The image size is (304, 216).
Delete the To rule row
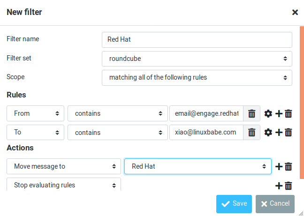pos(289,133)
